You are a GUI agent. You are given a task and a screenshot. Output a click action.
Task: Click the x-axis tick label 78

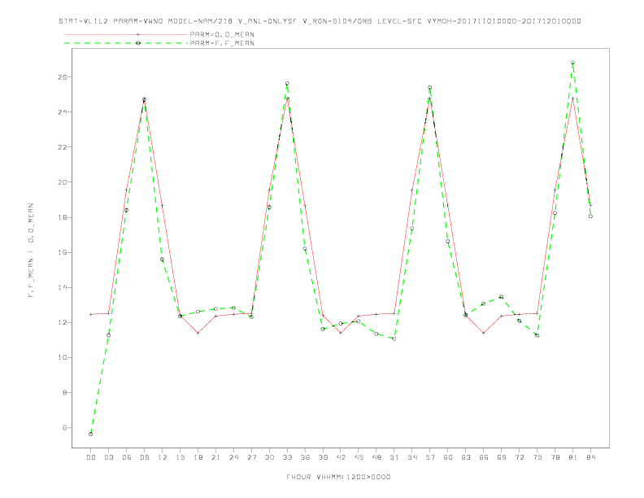click(x=555, y=457)
